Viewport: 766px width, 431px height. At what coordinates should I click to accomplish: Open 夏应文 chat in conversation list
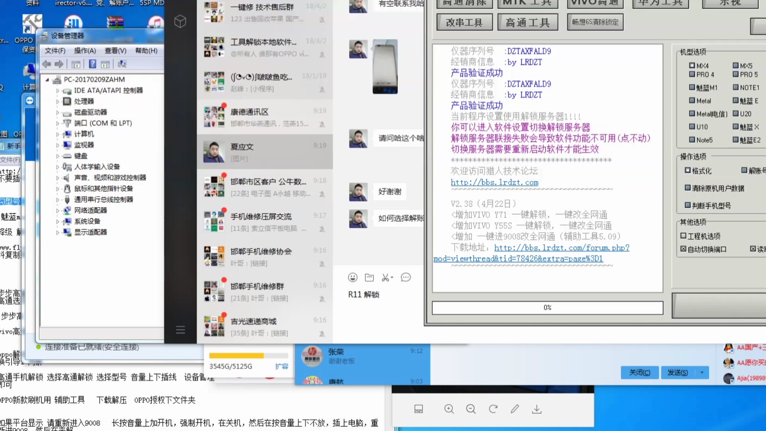click(x=265, y=152)
